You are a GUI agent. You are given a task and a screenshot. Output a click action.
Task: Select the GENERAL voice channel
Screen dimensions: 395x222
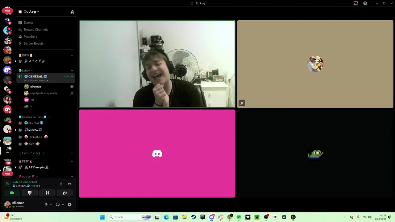click(46, 78)
